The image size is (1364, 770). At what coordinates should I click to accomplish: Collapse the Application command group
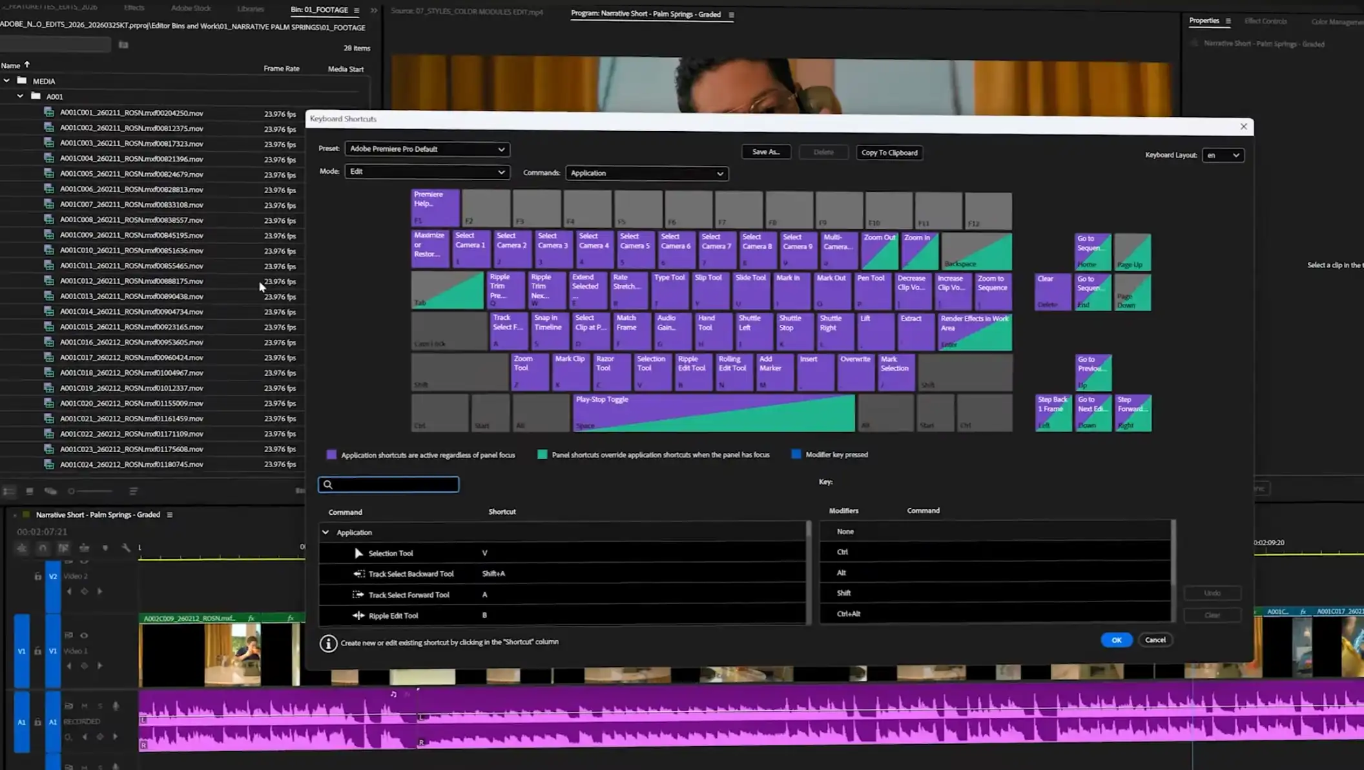(325, 532)
